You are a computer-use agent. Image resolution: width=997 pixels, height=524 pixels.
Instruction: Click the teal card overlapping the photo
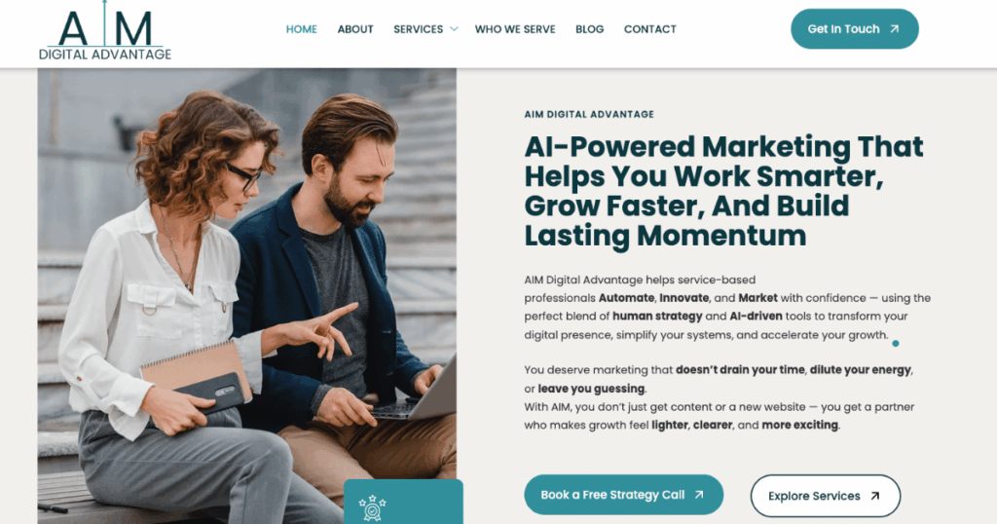point(403,502)
